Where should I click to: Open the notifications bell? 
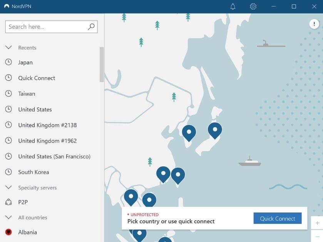pyautogui.click(x=233, y=7)
